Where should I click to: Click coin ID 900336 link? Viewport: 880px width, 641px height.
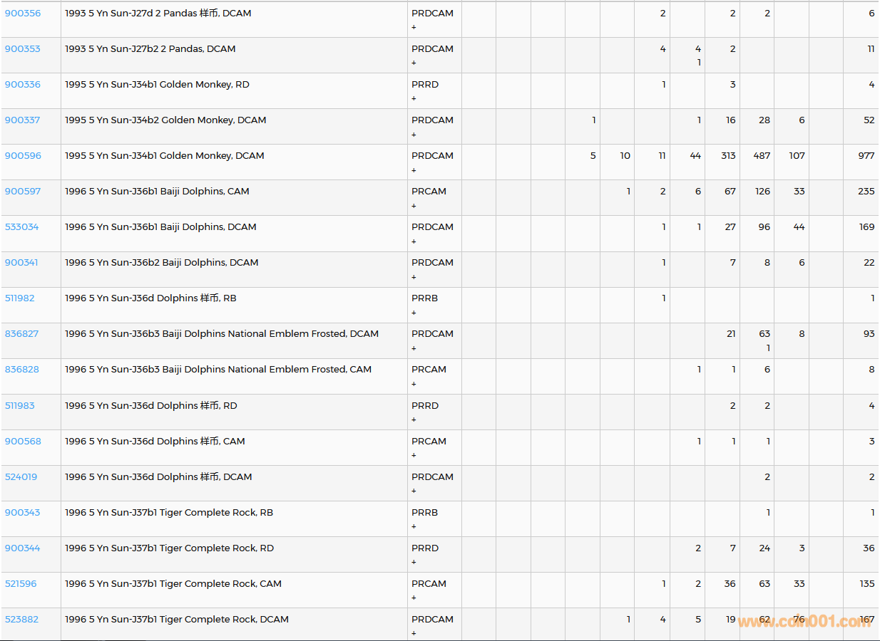[x=23, y=85]
